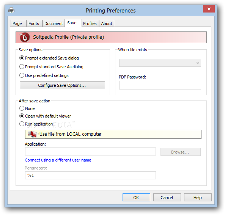
Task: Open the Profiles tab
Action: point(90,24)
